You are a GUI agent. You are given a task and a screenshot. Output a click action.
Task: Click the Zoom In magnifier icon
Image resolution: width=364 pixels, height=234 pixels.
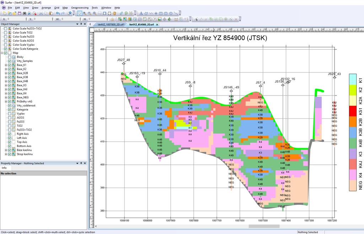pos(85,13)
